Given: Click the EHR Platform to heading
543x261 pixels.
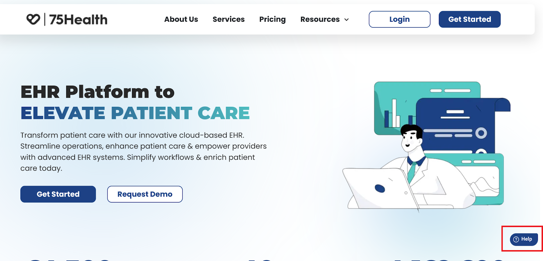Looking at the screenshot, I should click(x=97, y=92).
